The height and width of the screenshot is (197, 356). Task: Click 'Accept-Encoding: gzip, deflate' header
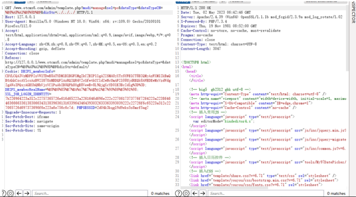point(35,49)
